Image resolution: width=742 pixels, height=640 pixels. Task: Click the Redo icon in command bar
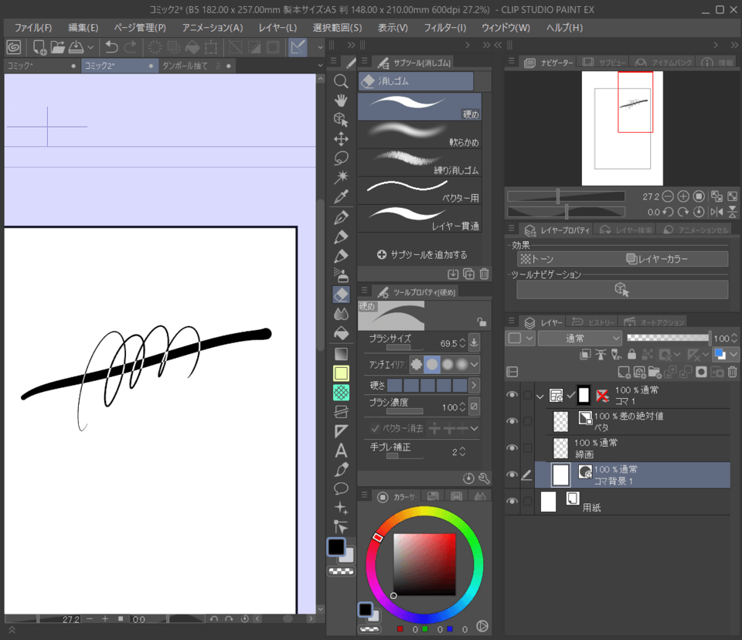[x=130, y=47]
